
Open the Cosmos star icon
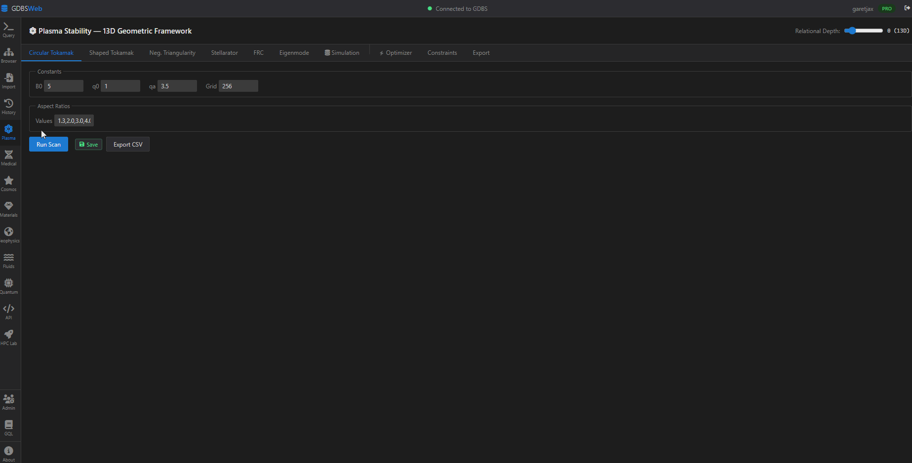(8, 184)
